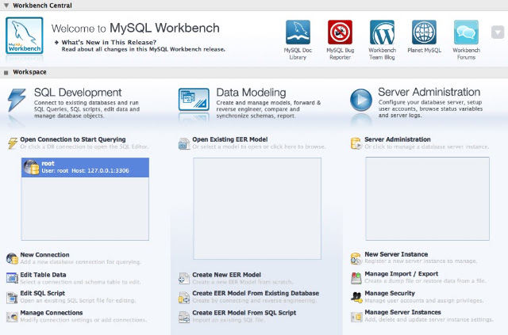Open What's New in This Release link
Screen dimensions: 508x335
coord(109,42)
